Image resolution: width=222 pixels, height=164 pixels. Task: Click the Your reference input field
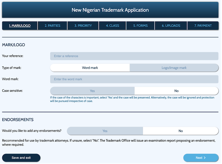click(x=134, y=56)
